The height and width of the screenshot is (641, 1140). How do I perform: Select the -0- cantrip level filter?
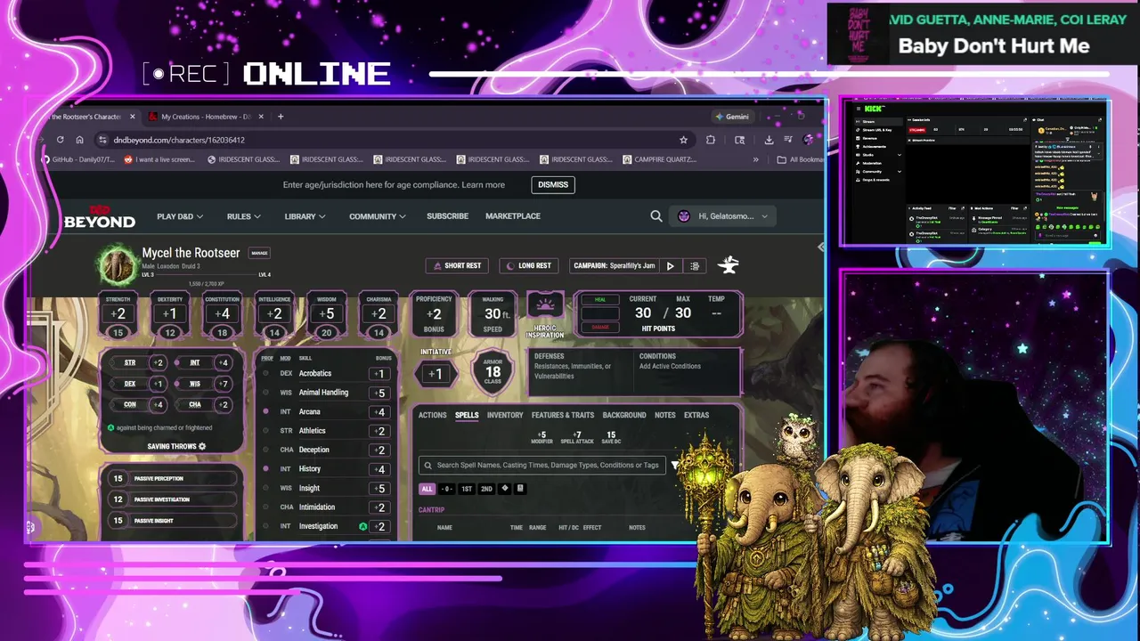[x=446, y=489]
